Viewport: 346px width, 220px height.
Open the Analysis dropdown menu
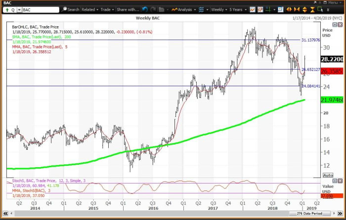185,9
